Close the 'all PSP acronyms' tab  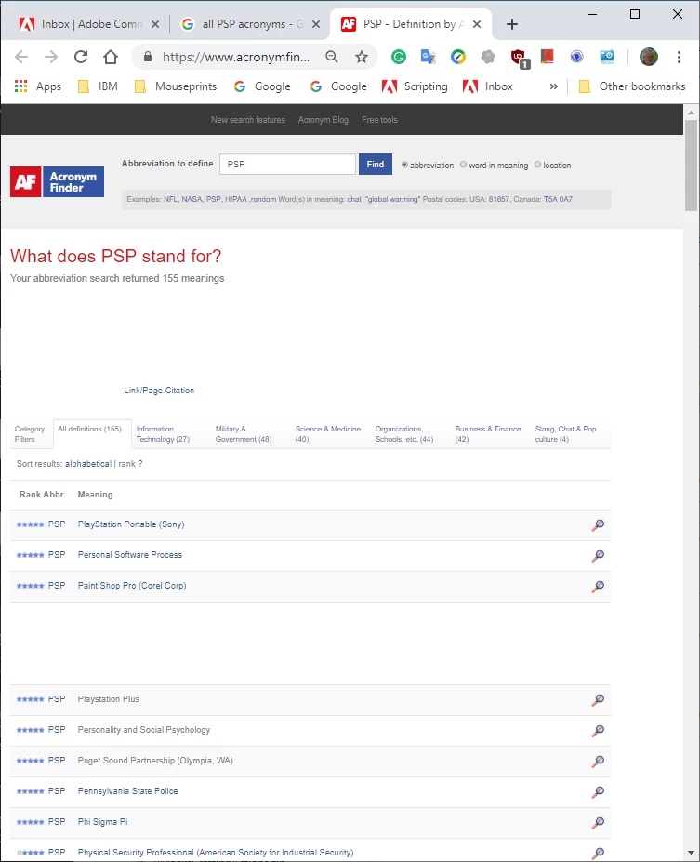point(316,24)
